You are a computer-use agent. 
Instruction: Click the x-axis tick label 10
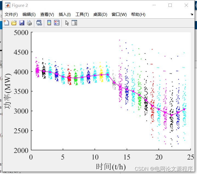pos(95,157)
